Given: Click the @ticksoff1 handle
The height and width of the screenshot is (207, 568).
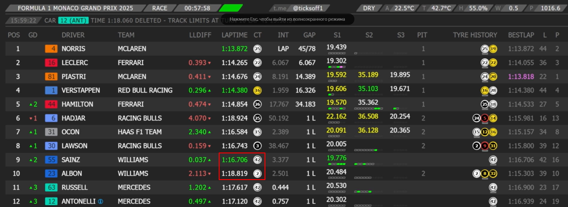Looking at the screenshot, I should pyautogui.click(x=308, y=8).
